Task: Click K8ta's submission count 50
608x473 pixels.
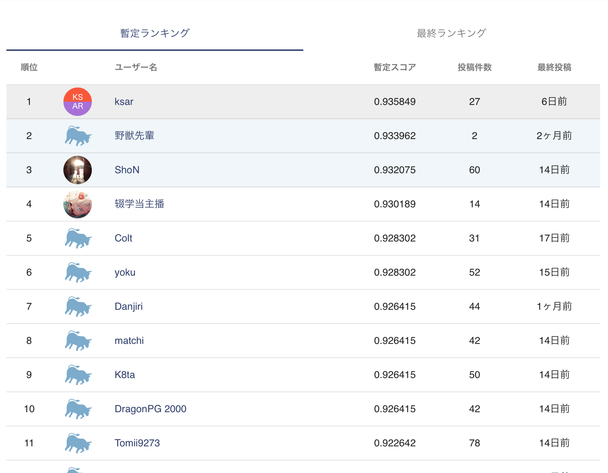Action: pyautogui.click(x=475, y=375)
